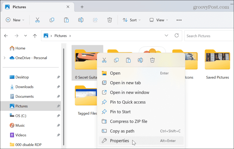Expand the OneDrive - Personal tree node
This screenshot has height=149, width=234.
(4, 58)
